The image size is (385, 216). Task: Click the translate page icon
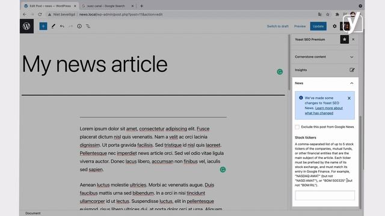[x=319, y=14]
